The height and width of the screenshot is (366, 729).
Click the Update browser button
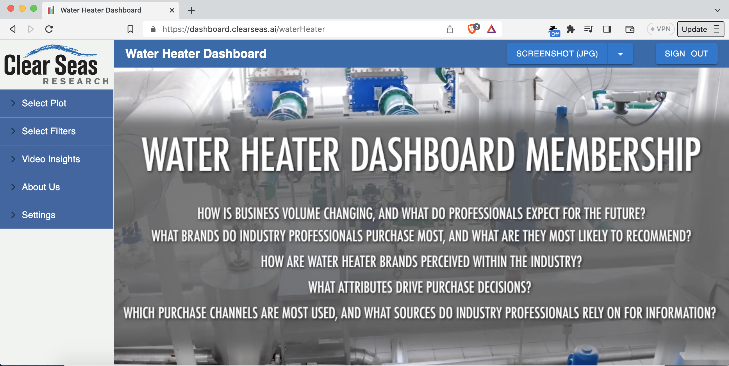(x=694, y=29)
